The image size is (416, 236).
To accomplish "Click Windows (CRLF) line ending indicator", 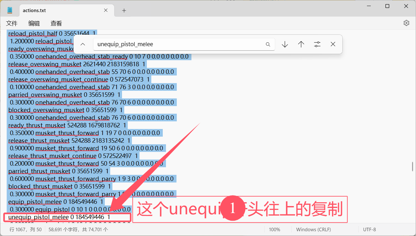I will pyautogui.click(x=313, y=229).
